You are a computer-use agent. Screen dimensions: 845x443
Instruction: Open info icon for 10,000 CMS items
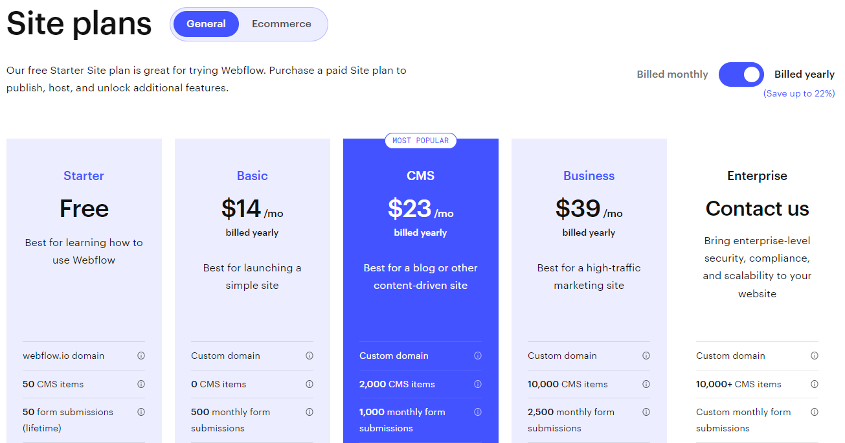pyautogui.click(x=646, y=384)
